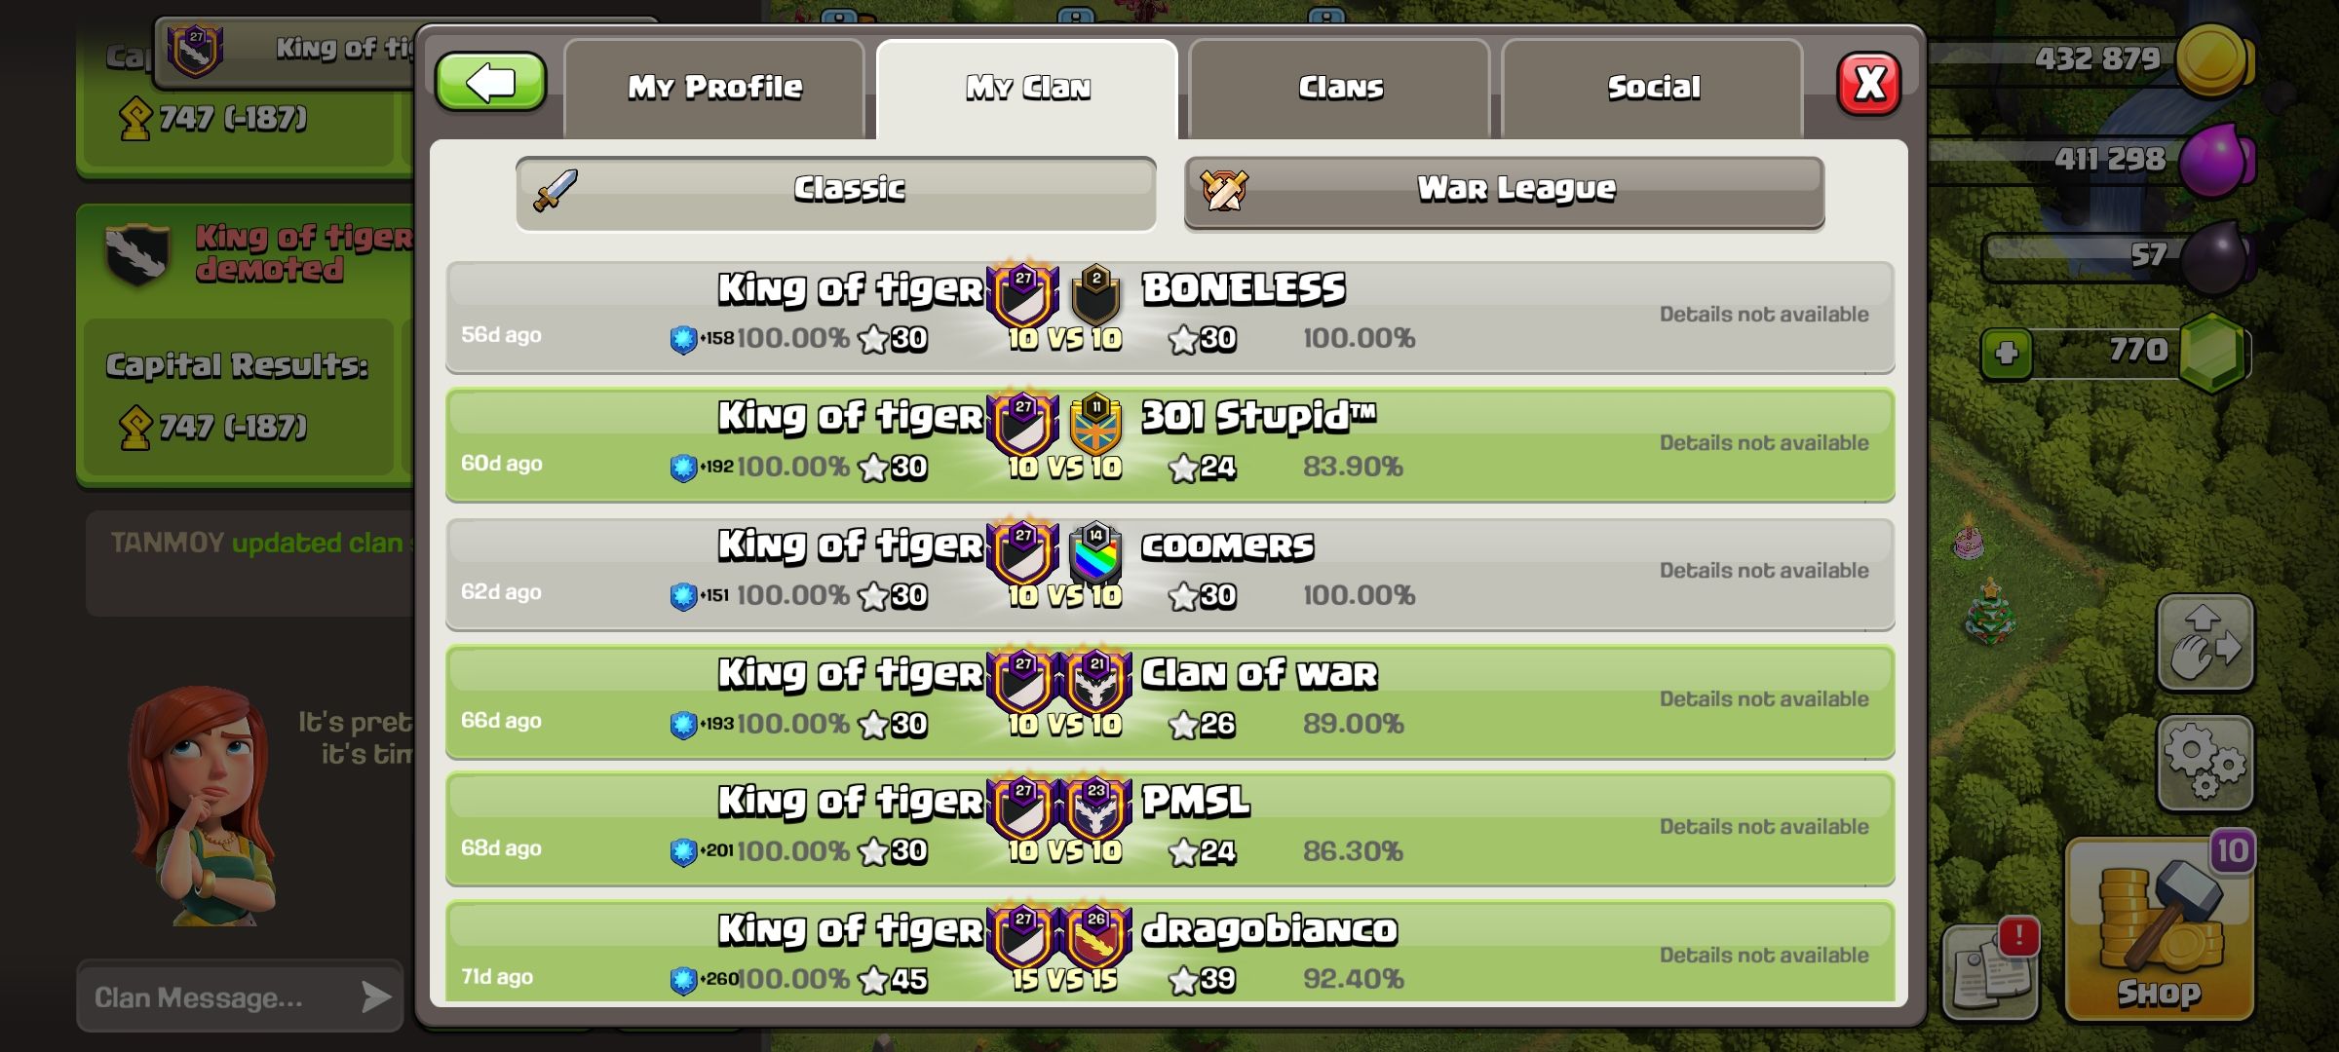Add gems with green plus button

click(2007, 353)
